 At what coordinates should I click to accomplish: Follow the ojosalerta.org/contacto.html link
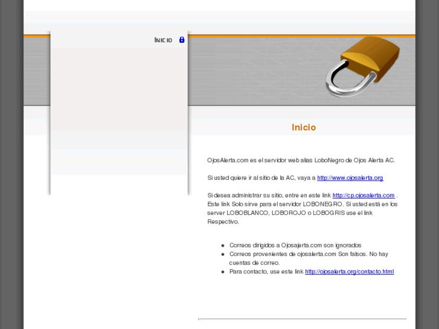(x=350, y=272)
